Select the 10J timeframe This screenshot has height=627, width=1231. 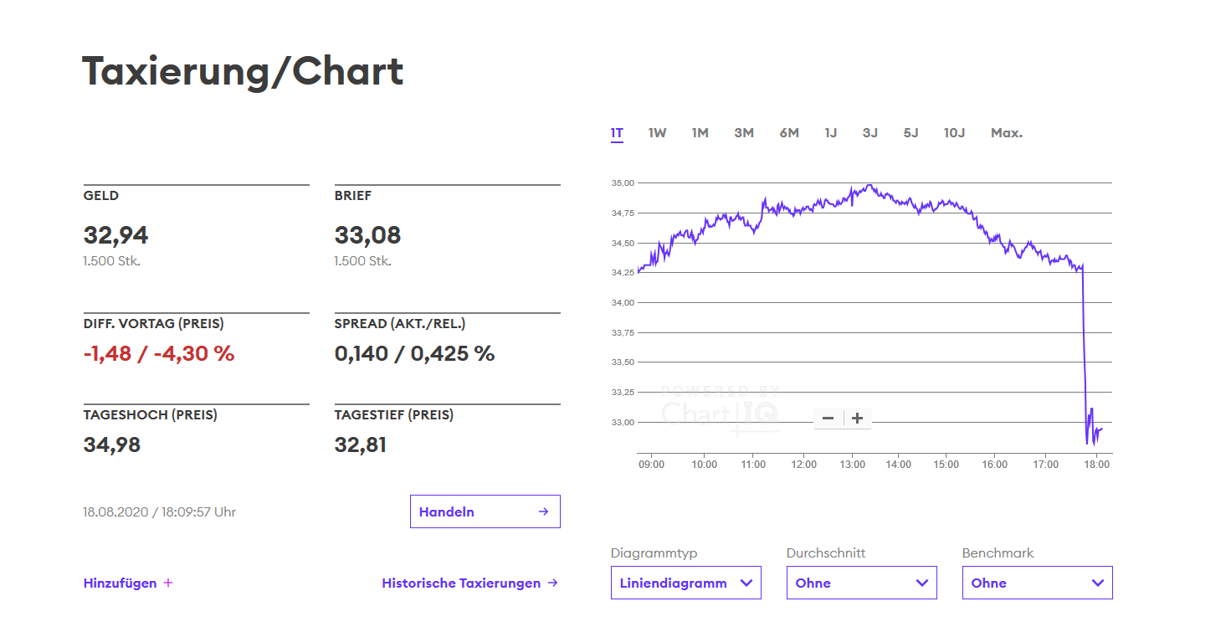click(954, 132)
